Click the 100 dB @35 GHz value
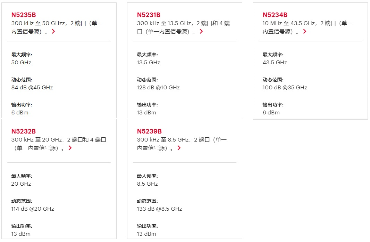370x242 pixels. (285, 87)
